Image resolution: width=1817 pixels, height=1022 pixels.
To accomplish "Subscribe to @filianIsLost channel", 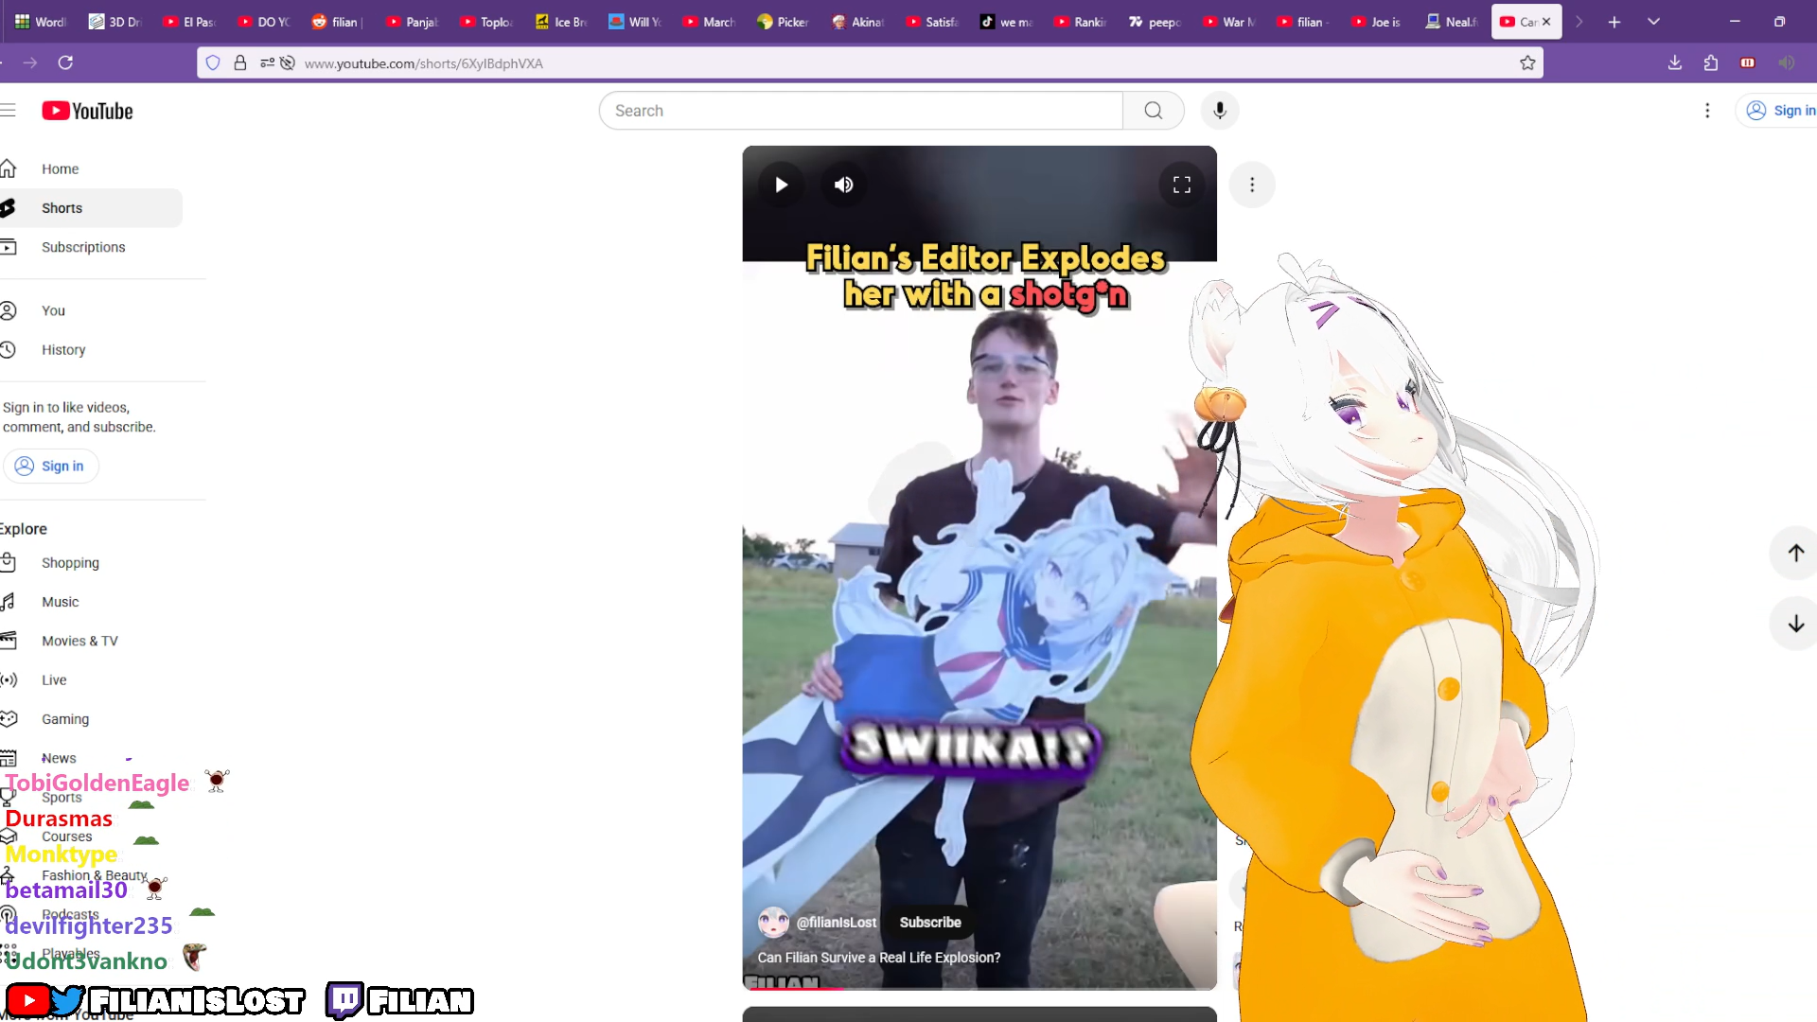I will [929, 923].
